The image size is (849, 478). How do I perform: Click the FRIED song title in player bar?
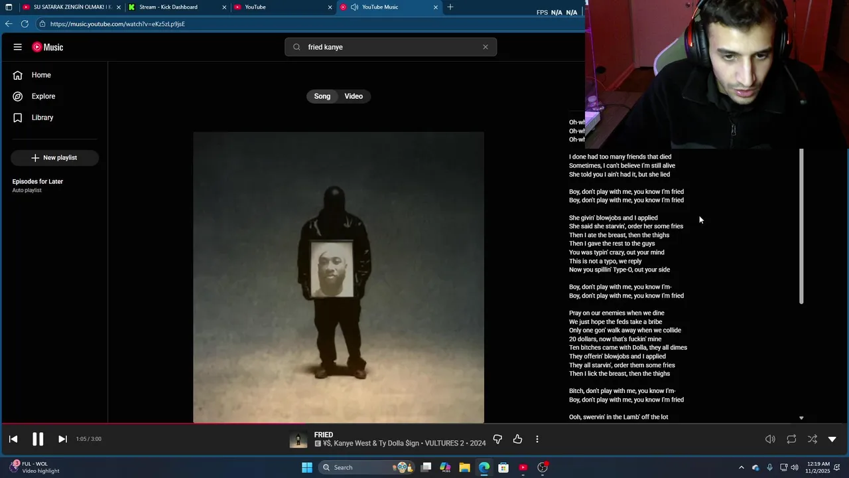pyautogui.click(x=324, y=435)
